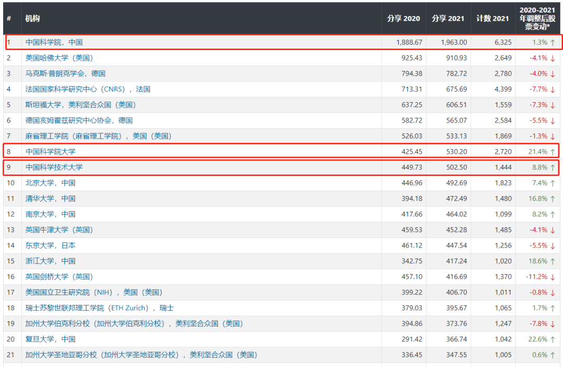
Task: Select the 347.55 share 2021 value
Action: click(457, 355)
